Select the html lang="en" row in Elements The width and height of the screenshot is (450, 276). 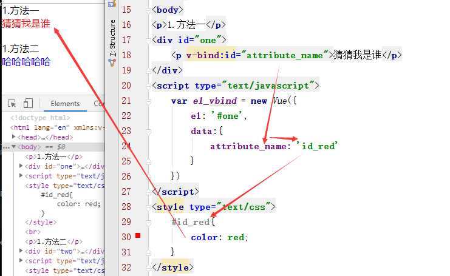pos(57,127)
